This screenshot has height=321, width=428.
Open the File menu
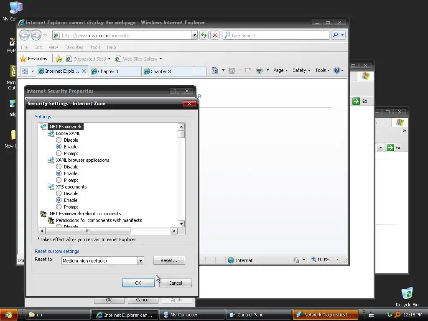[x=24, y=47]
